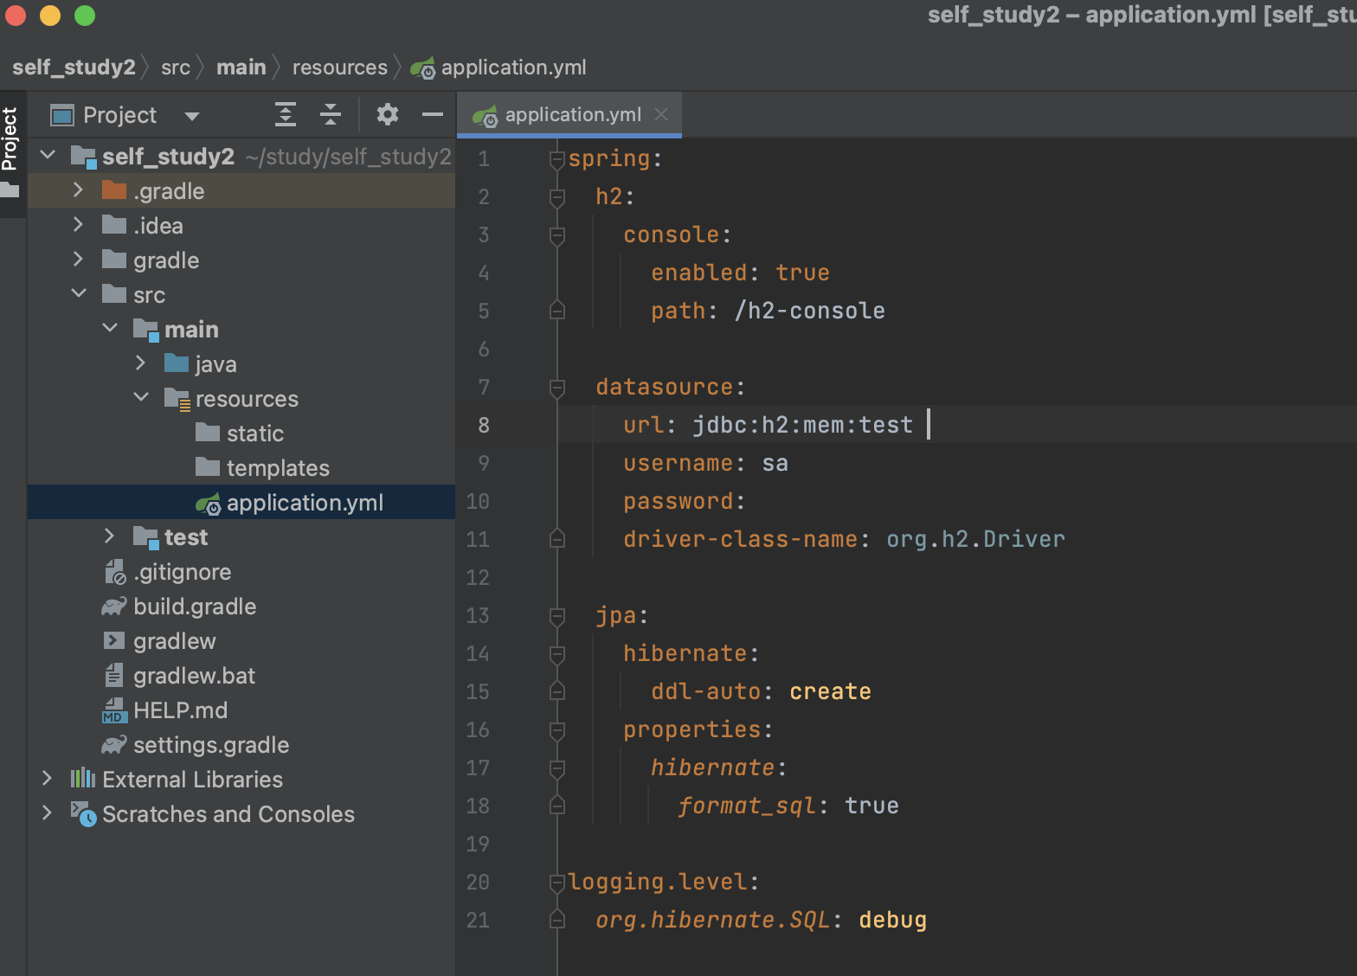The height and width of the screenshot is (976, 1357).
Task: Place cursor on 'path: /h2-console' line
Action: point(768,311)
